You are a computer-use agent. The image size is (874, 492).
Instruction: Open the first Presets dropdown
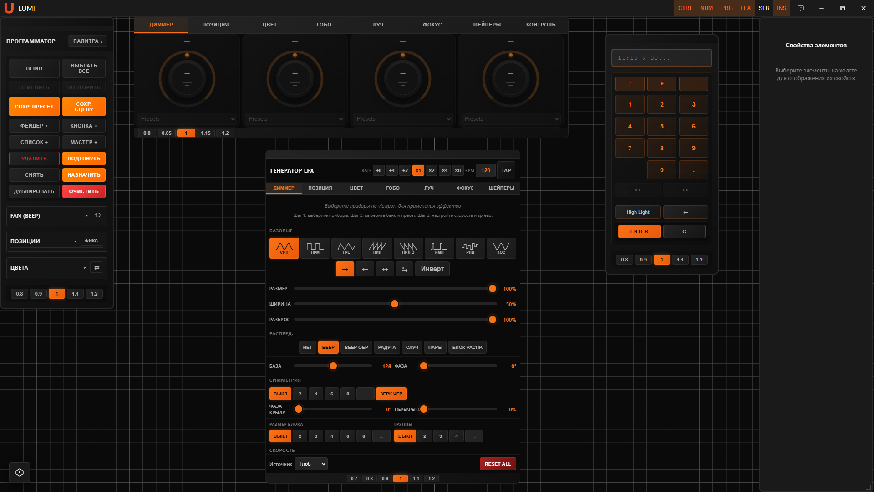187,119
